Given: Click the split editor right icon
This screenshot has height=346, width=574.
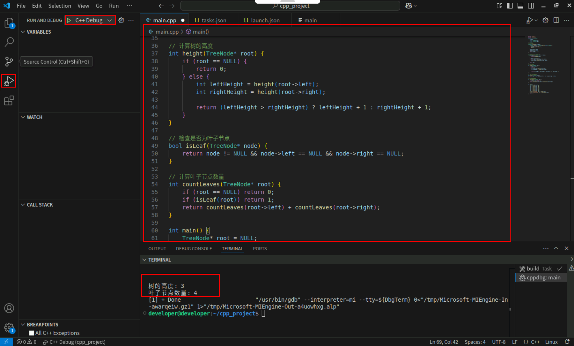Looking at the screenshot, I should point(556,20).
